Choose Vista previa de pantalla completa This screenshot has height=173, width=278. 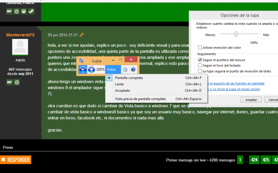pyautogui.click(x=156, y=99)
